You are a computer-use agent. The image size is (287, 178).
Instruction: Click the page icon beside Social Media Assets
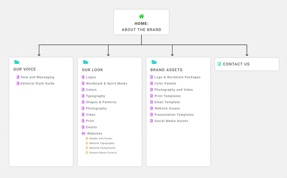[151, 121]
